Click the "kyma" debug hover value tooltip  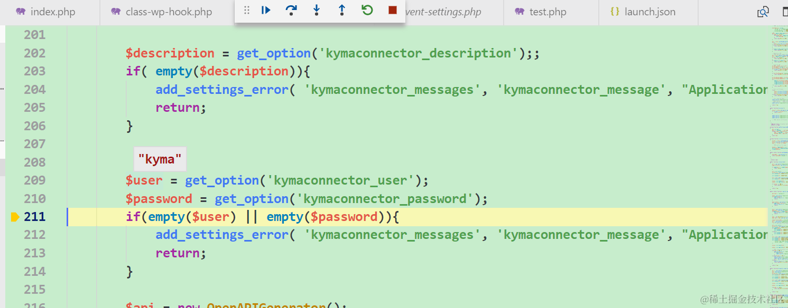[x=160, y=159]
